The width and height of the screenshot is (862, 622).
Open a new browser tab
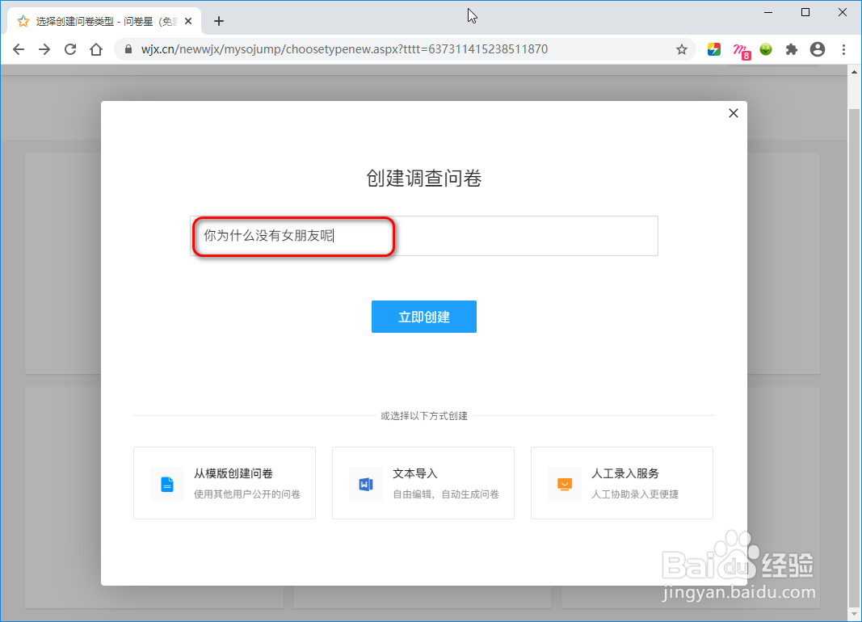click(218, 21)
